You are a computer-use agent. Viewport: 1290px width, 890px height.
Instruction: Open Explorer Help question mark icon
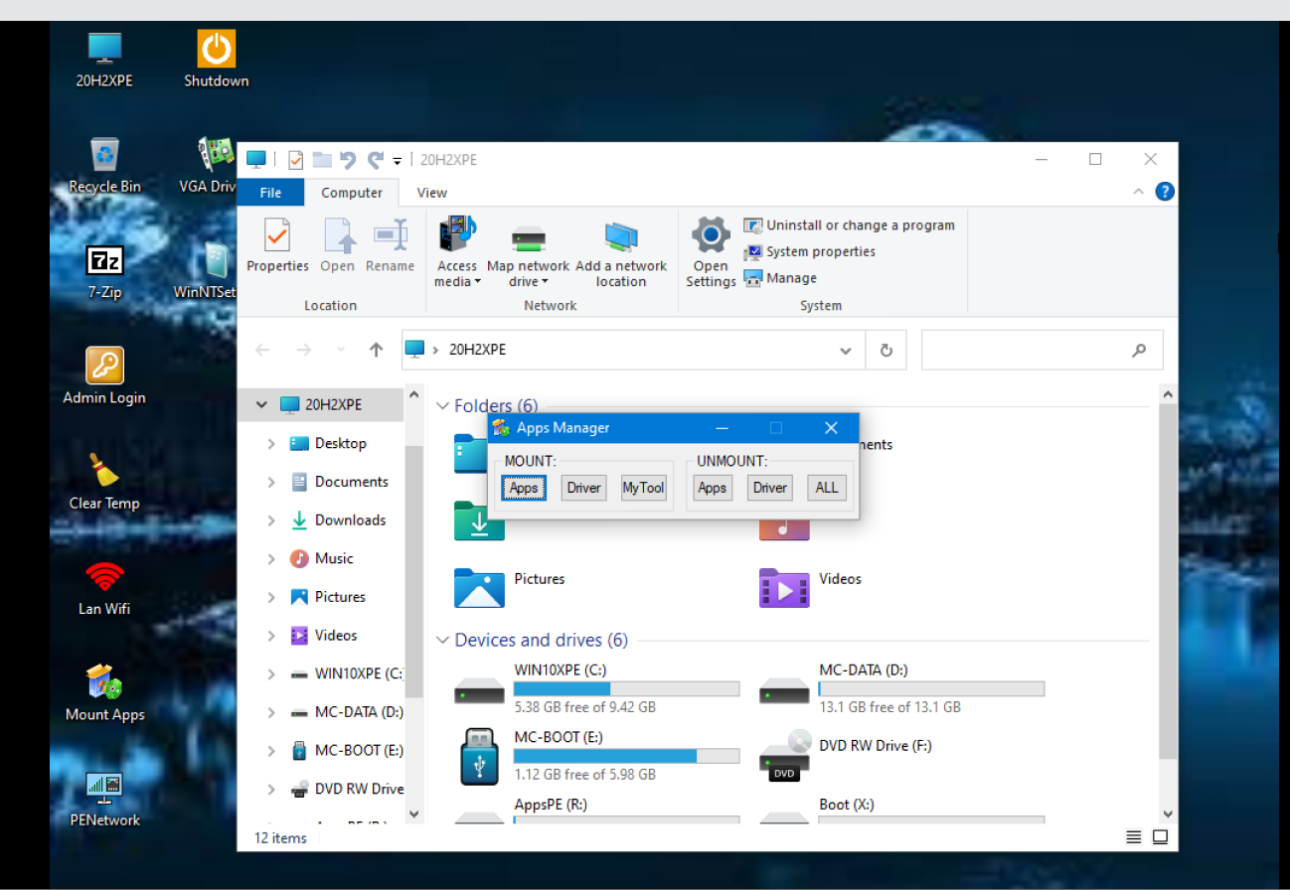click(1165, 192)
